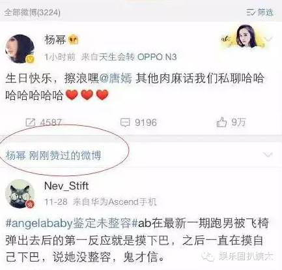282x270 pixels.
Task: Click the crown membership badge beside 杨幂
Action: tap(74, 40)
